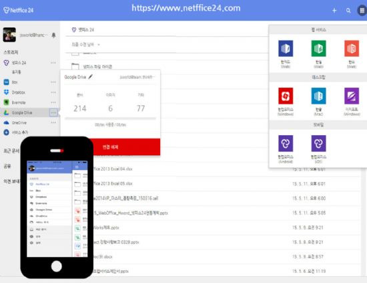
Task: Open more options dots for Box
Action: click(53, 82)
